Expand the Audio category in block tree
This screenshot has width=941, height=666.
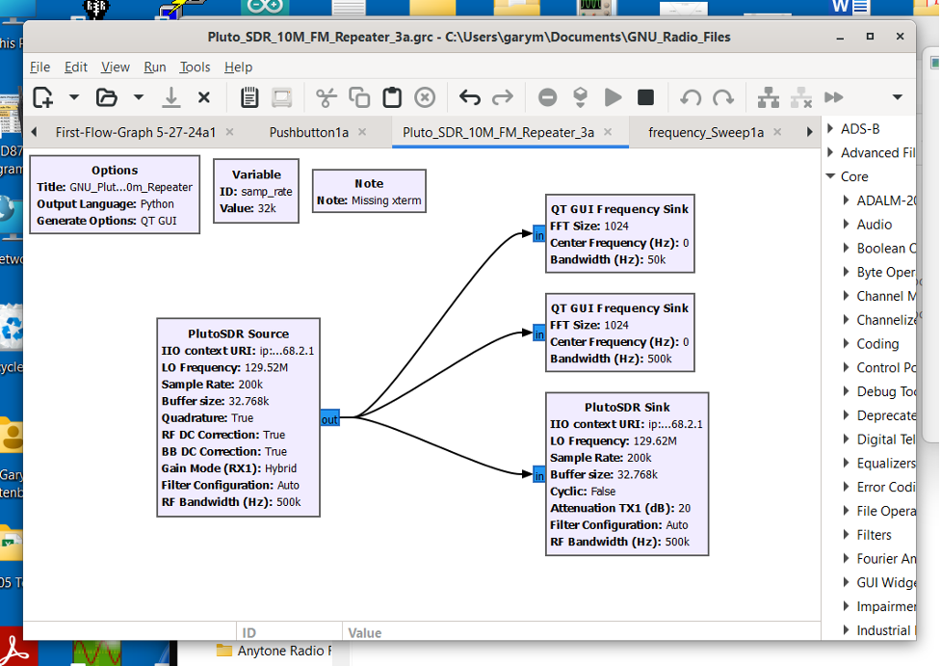coord(847,224)
